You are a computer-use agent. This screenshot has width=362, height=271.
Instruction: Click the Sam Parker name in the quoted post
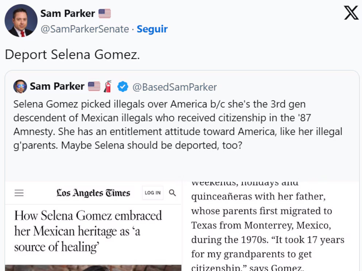[57, 87]
